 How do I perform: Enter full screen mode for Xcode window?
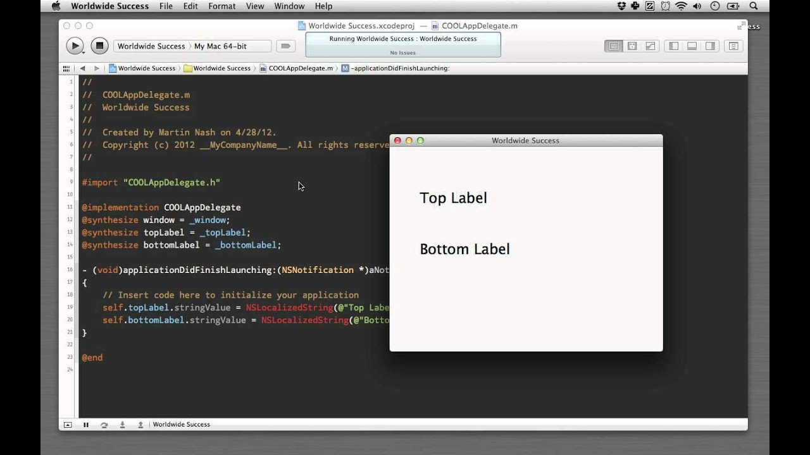[x=741, y=26]
